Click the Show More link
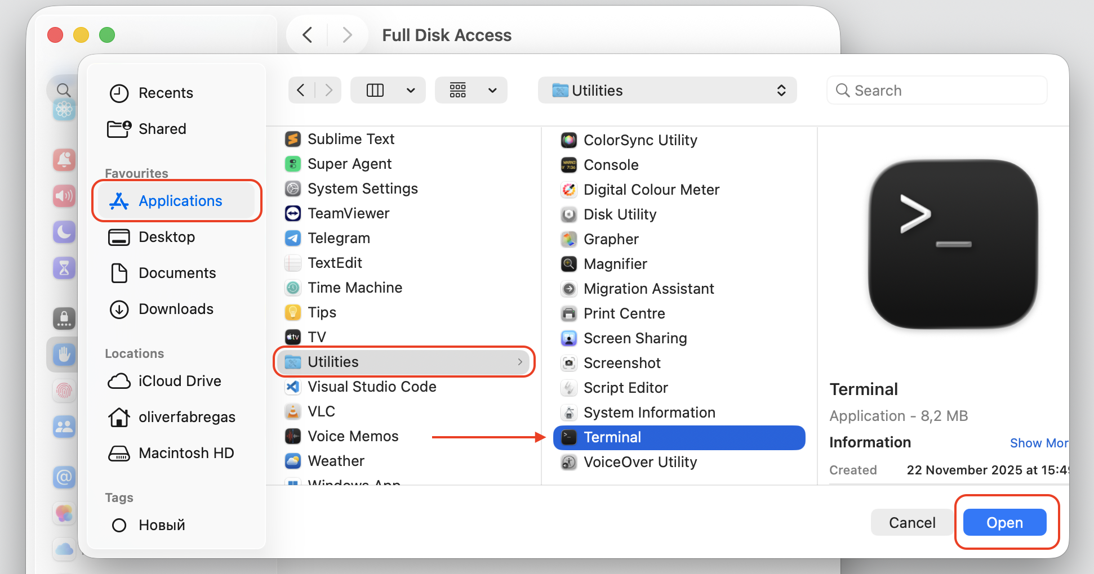Image resolution: width=1094 pixels, height=574 pixels. (x=1039, y=443)
